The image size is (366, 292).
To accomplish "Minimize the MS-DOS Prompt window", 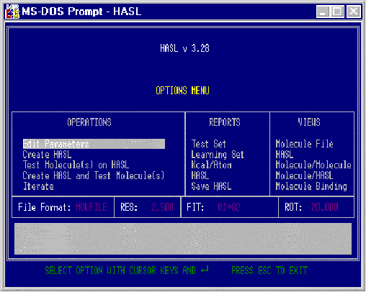I will (x=323, y=12).
